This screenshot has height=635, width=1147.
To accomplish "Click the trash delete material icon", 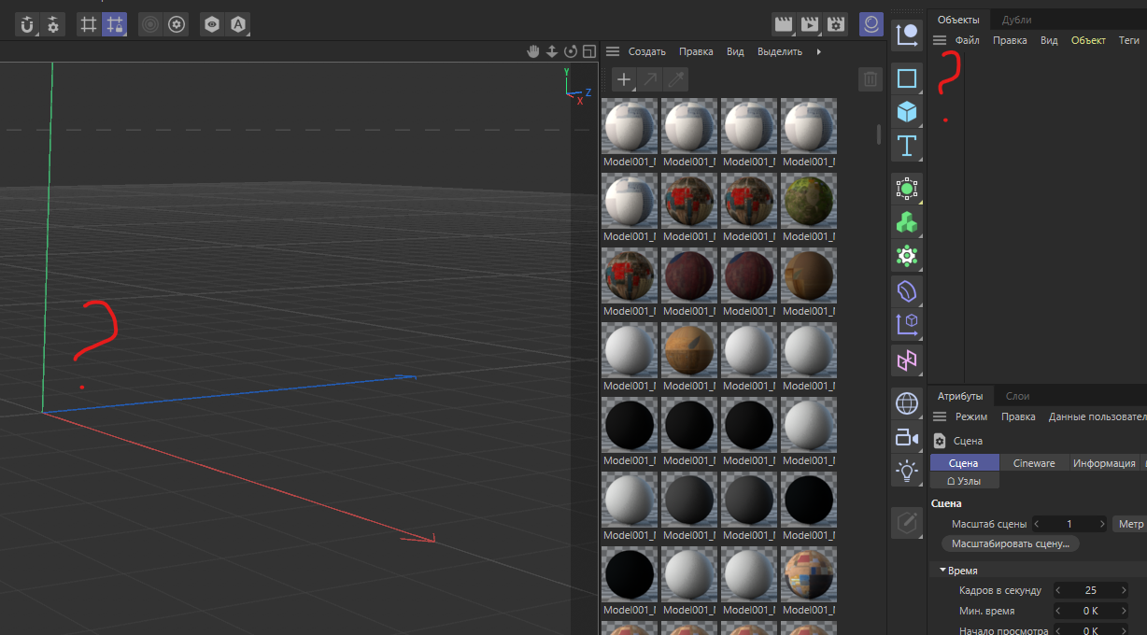I will click(870, 80).
